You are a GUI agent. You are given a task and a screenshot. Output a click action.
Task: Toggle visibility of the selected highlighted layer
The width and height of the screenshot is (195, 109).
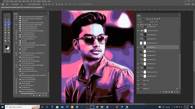click(138, 47)
